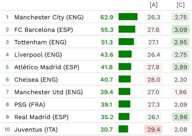192x136 pixels.
Task: Click Juventus's green score bar
Action: (x=123, y=129)
